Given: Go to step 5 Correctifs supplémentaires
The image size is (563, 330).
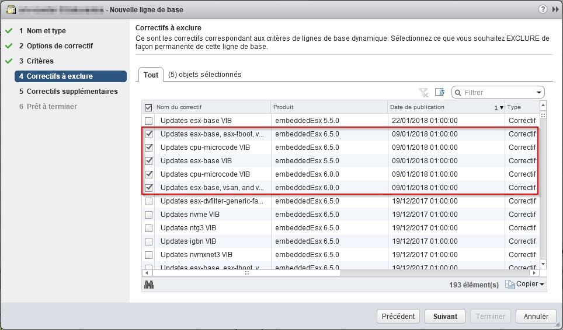Looking at the screenshot, I should 72,92.
